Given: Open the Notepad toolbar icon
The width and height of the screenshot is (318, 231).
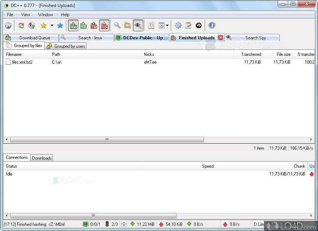Looking at the screenshot, I should 188,25.
